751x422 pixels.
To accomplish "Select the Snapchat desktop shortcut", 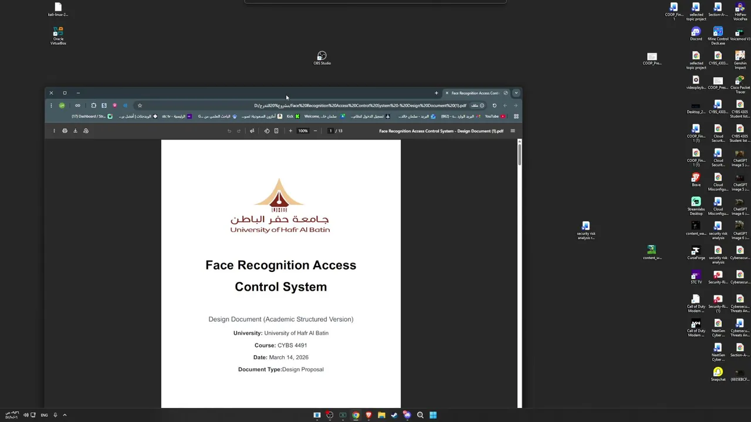I will coord(718,375).
